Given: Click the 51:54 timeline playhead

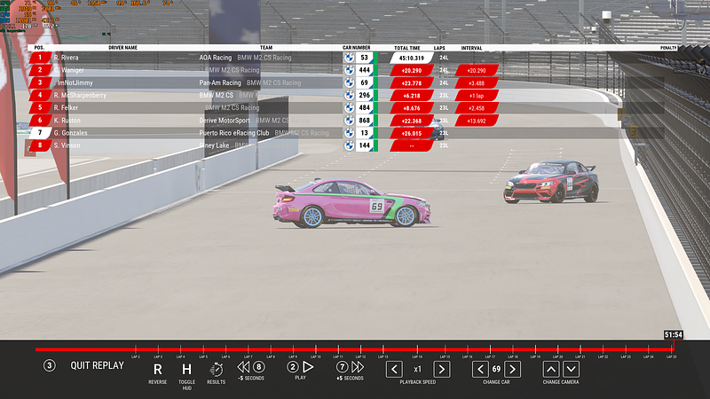Looking at the screenshot, I should point(674,335).
